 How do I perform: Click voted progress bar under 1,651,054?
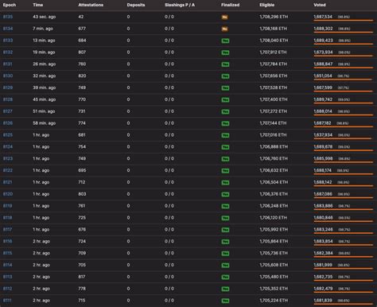point(344,80)
